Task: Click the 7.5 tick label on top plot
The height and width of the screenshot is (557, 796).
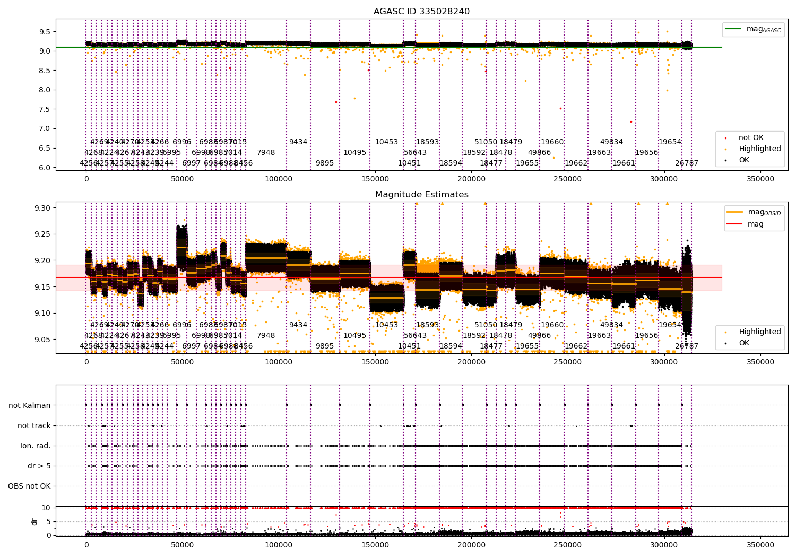Action: (x=45, y=109)
